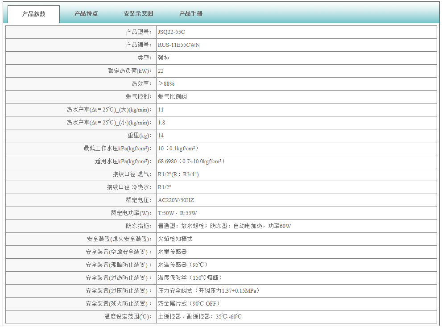Open the 产品特点 tab
Screen dimensions: 442x327
pos(86,13)
